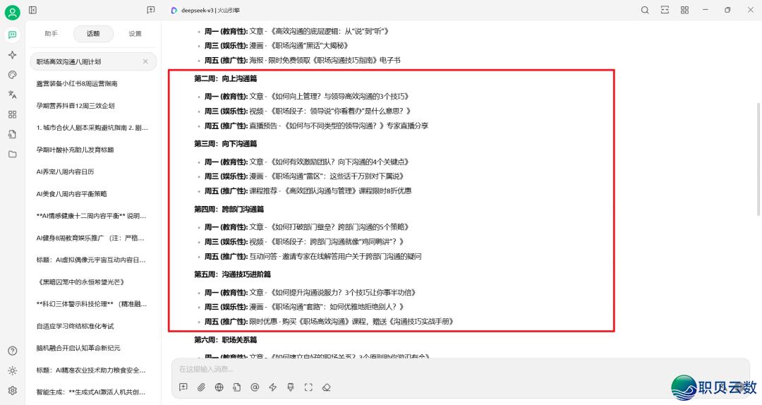Focus the message input field
This screenshot has width=762, height=405.
[x=460, y=369]
